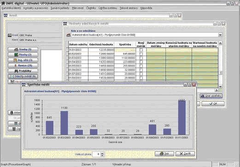Select the Odečtená hodnota column header
240x167 pixels.
pyautogui.click(x=101, y=45)
